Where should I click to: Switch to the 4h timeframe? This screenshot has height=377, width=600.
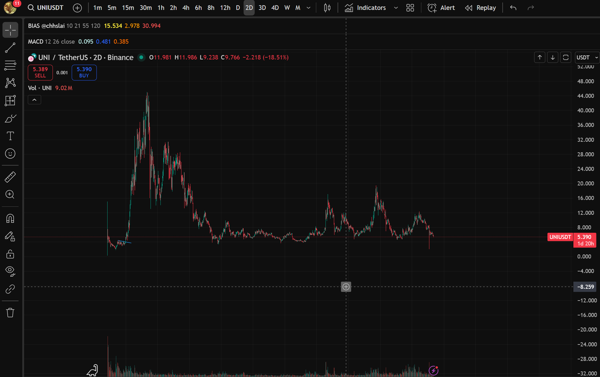[185, 8]
